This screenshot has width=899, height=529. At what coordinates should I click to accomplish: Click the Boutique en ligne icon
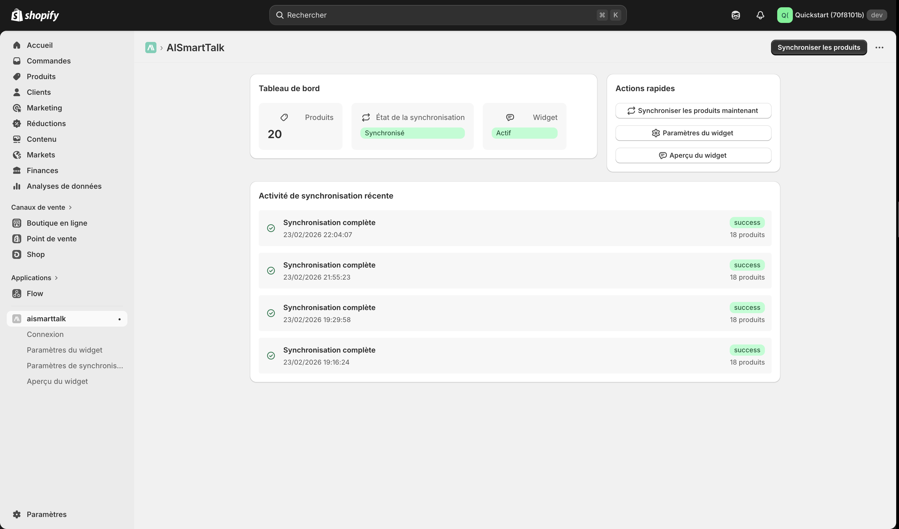[x=16, y=223]
